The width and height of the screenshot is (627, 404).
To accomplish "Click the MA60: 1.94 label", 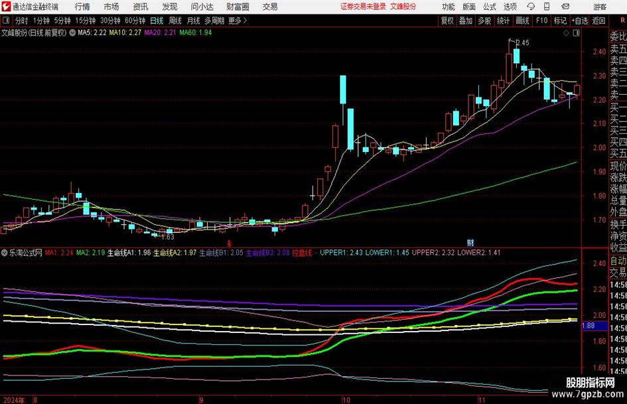I will coord(196,33).
